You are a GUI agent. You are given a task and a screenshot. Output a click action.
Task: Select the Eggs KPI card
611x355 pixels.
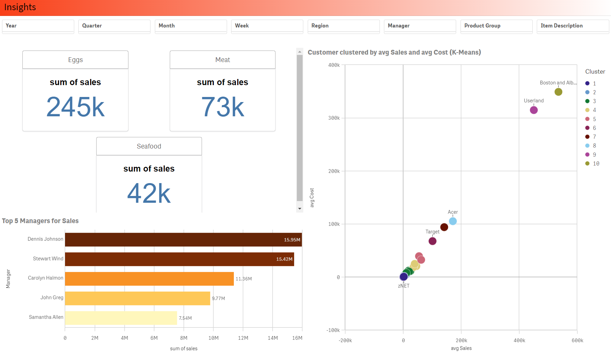[75, 90]
